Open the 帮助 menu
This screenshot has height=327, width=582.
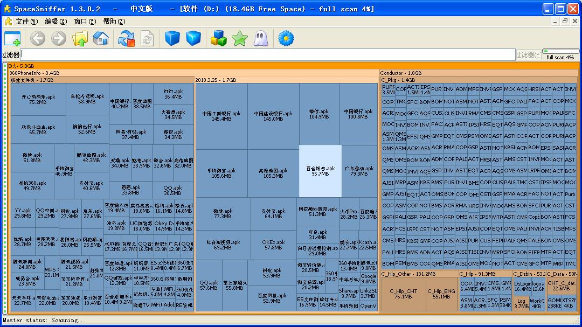(113, 22)
